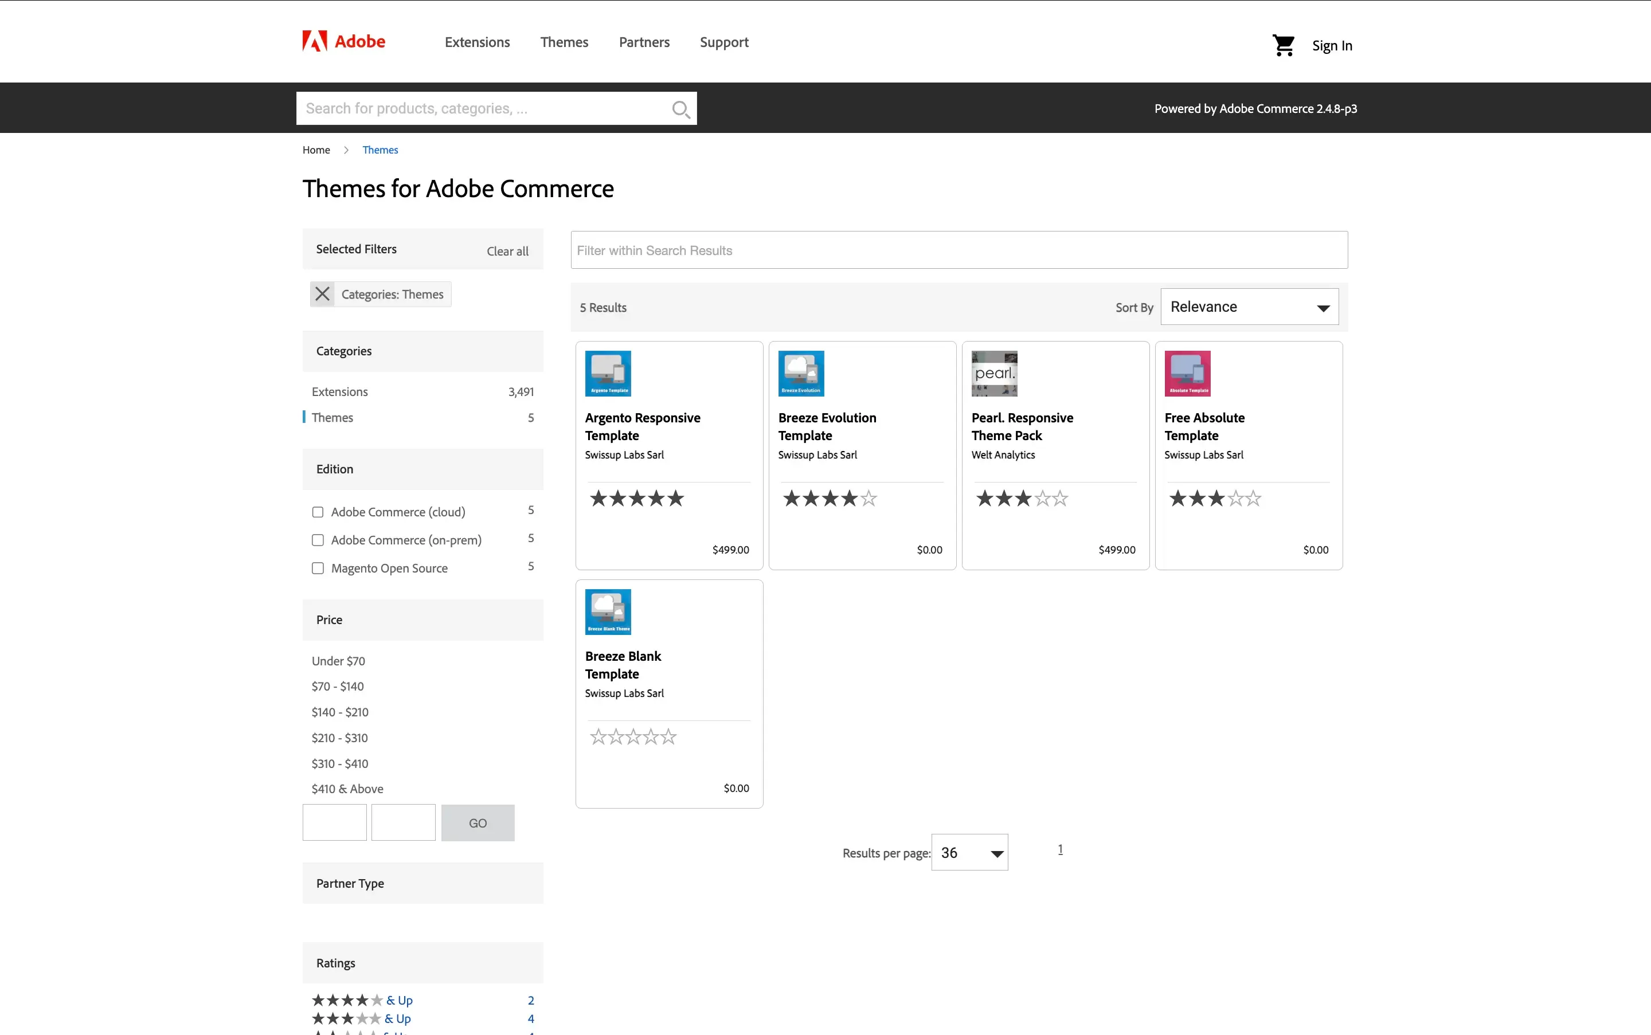Click inside the Filter within Search Results field

958,250
